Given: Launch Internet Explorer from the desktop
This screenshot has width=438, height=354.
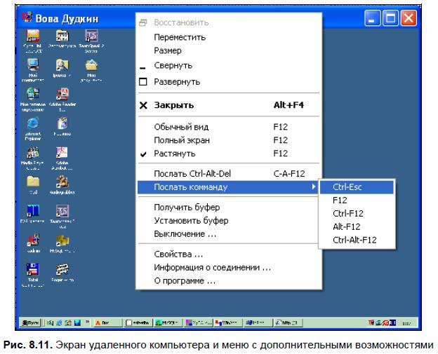Looking at the screenshot, I should pyautogui.click(x=33, y=125).
